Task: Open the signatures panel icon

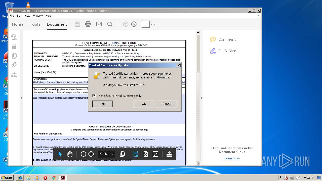Action: coord(14,74)
